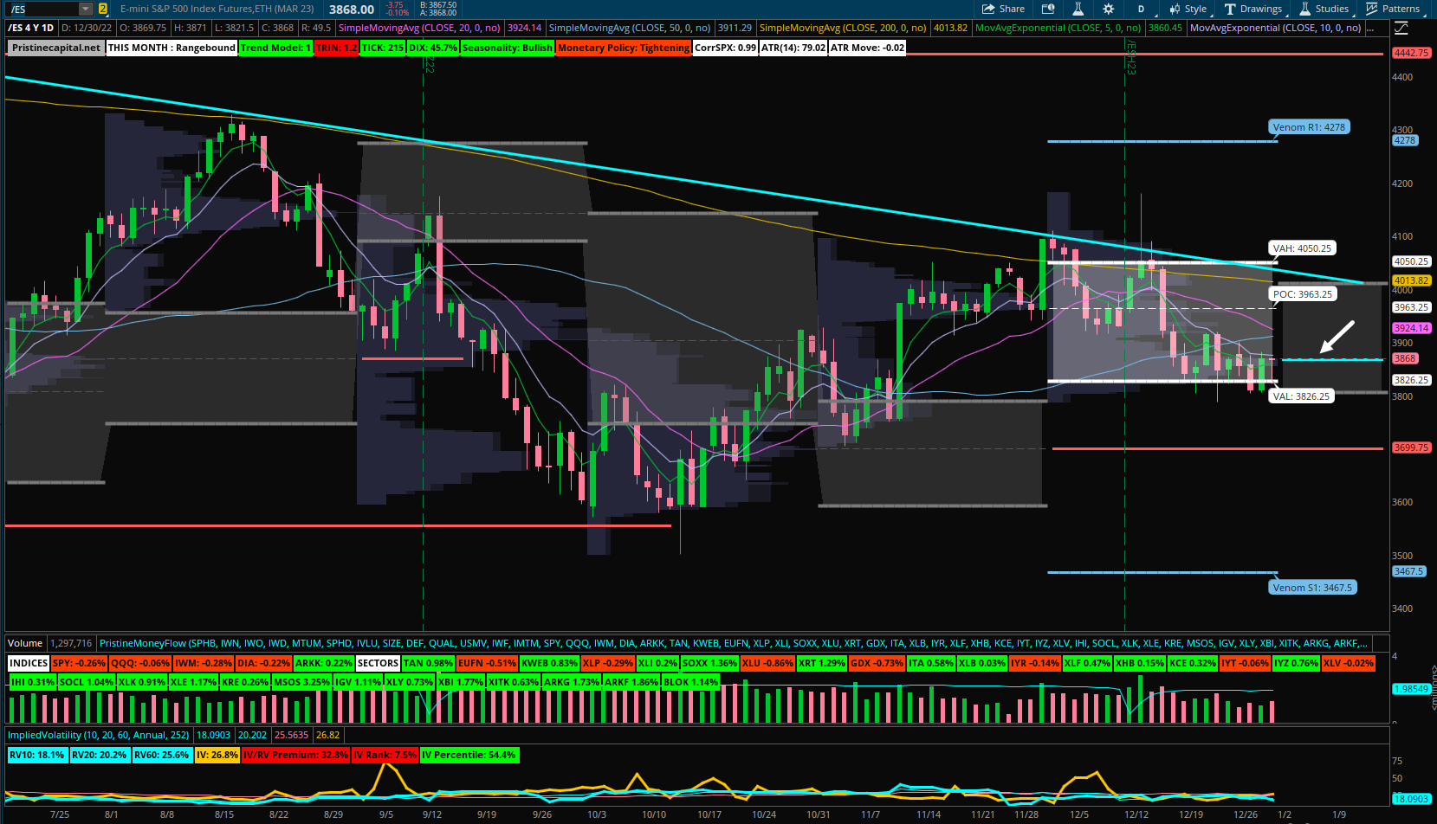Image resolution: width=1437 pixels, height=824 pixels.
Task: Click the 4442.75 red price tag
Action: (1411, 53)
